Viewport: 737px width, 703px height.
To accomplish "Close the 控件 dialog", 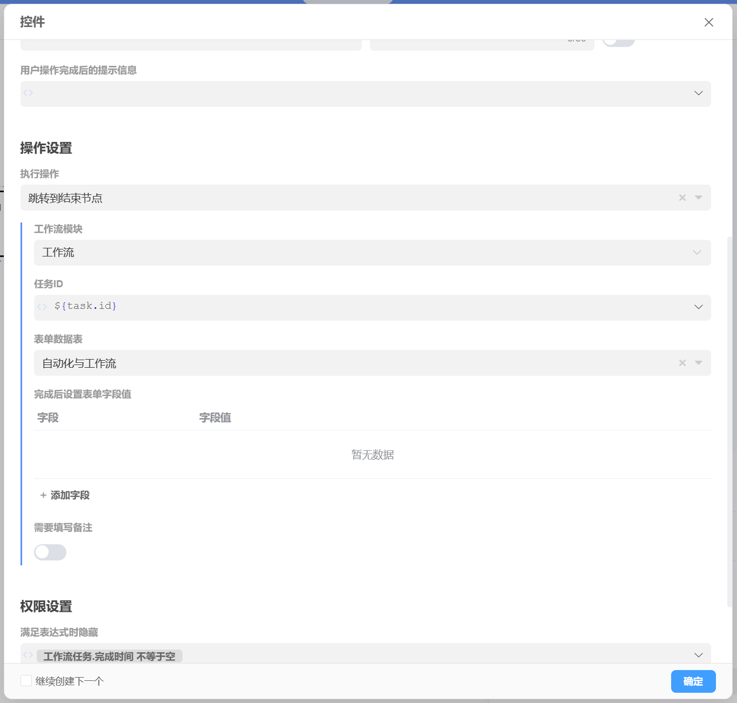I will click(x=708, y=22).
